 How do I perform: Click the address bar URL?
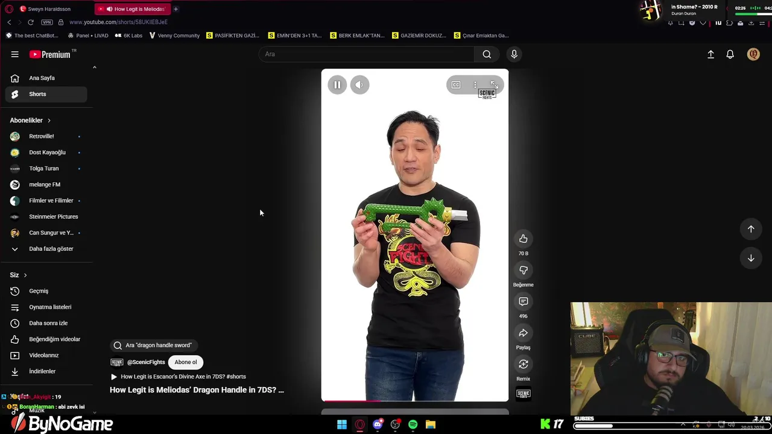click(118, 22)
